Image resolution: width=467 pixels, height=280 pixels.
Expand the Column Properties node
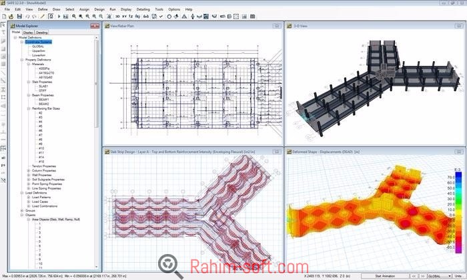(29, 171)
